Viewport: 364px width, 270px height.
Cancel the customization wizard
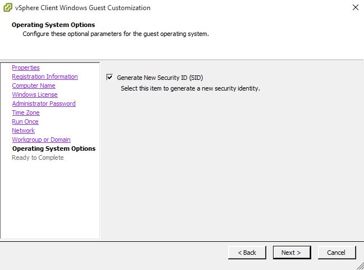(x=336, y=253)
